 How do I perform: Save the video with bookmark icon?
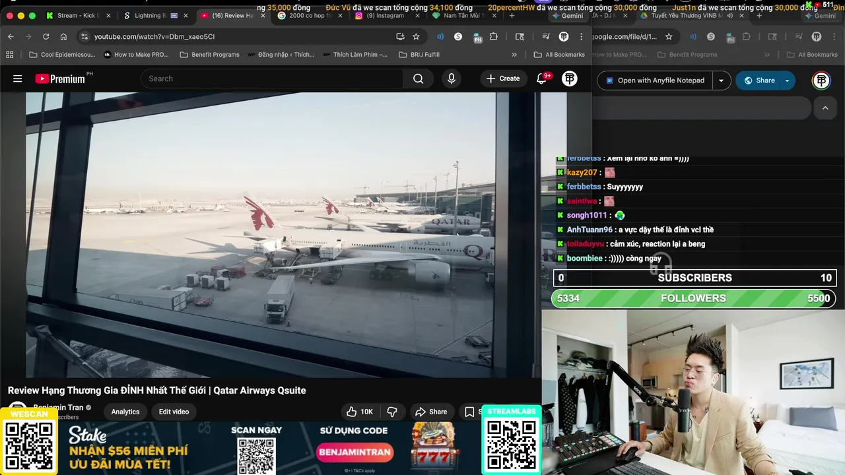(x=469, y=412)
